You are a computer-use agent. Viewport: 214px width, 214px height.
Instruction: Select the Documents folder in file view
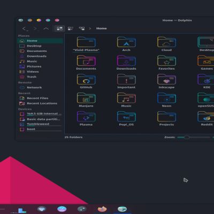click(86, 60)
